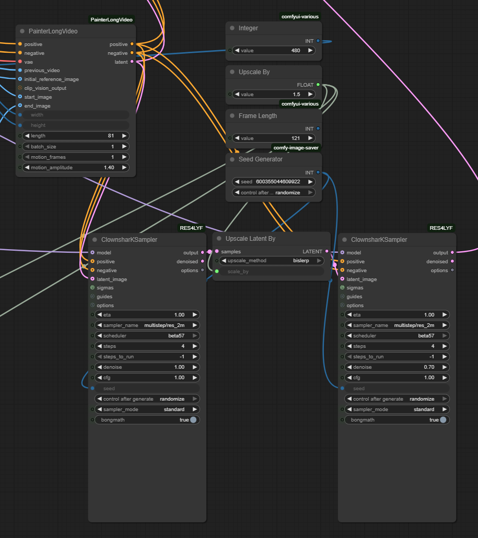Screen dimensions: 478x538
Task: Click the comfy-image-saver badge
Action: point(296,147)
